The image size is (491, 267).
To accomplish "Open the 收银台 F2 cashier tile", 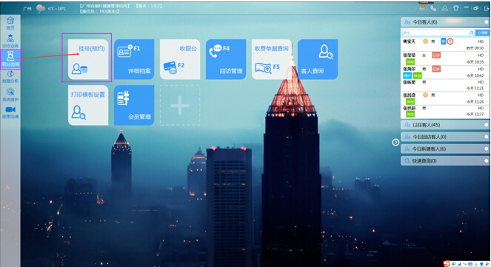I will pos(180,59).
